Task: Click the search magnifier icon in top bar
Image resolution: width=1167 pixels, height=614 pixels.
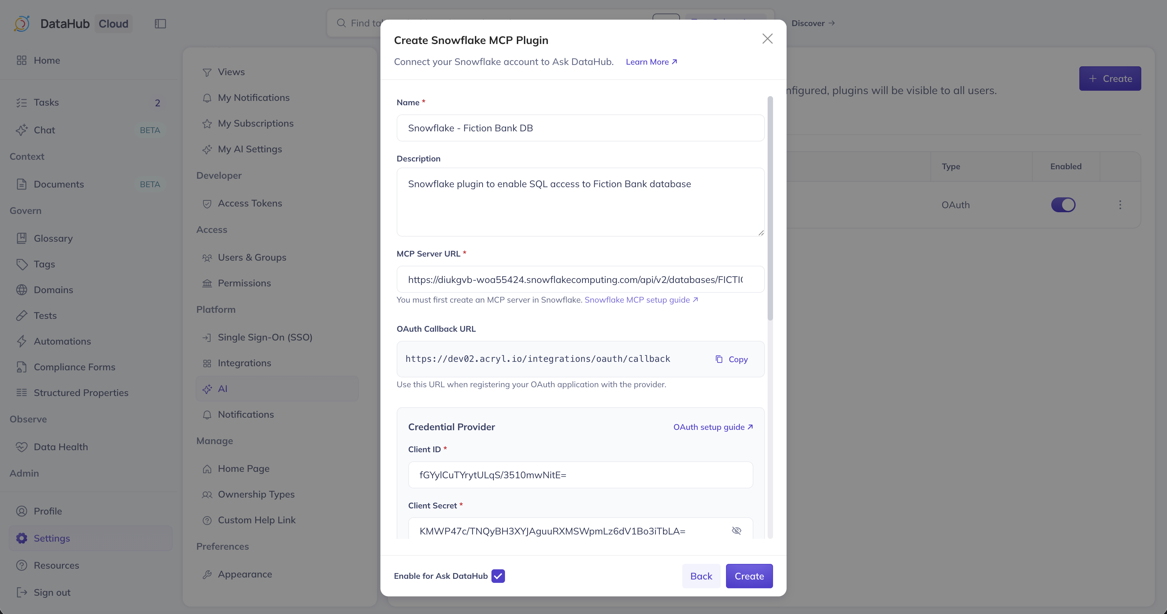Action: 341,23
